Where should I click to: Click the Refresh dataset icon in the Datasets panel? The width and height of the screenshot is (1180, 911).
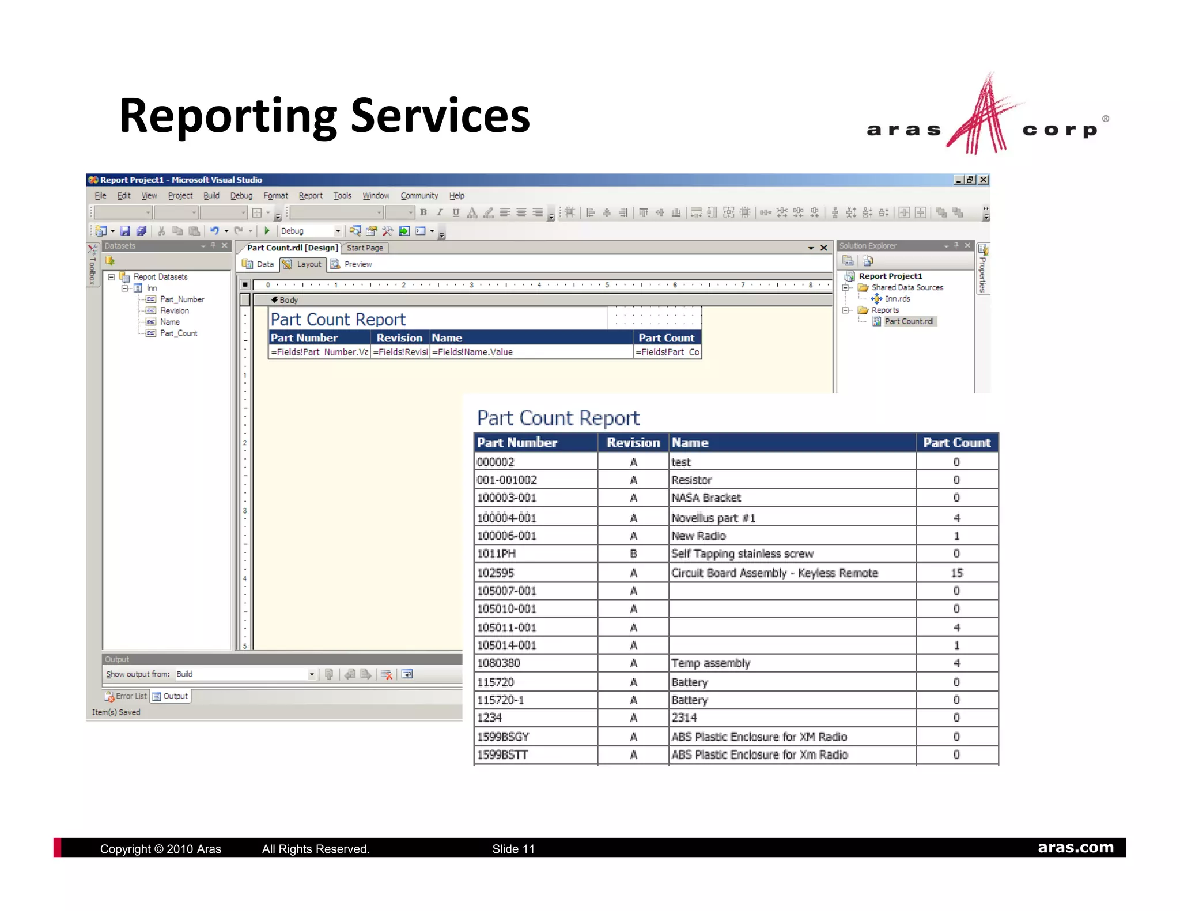click(x=110, y=261)
